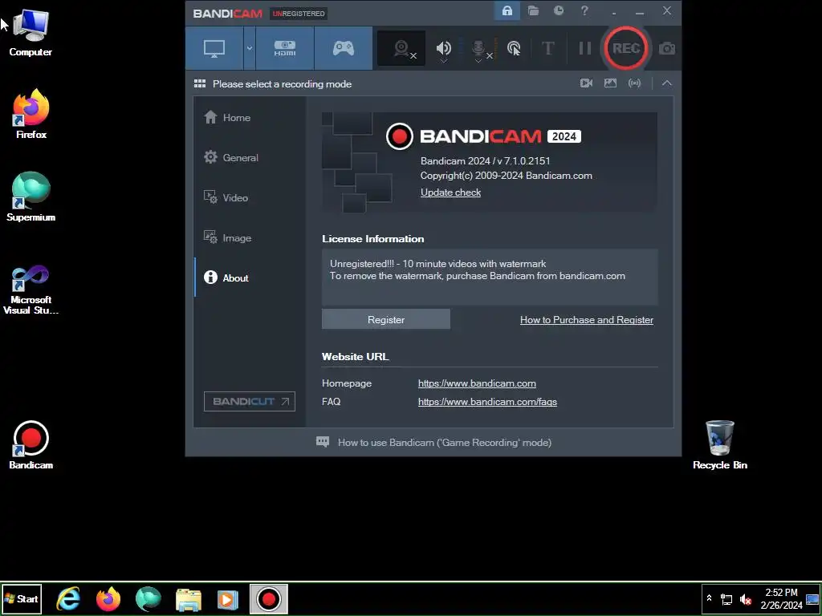Click Microsoft Visual Studio desktop shortcut

pos(31,290)
